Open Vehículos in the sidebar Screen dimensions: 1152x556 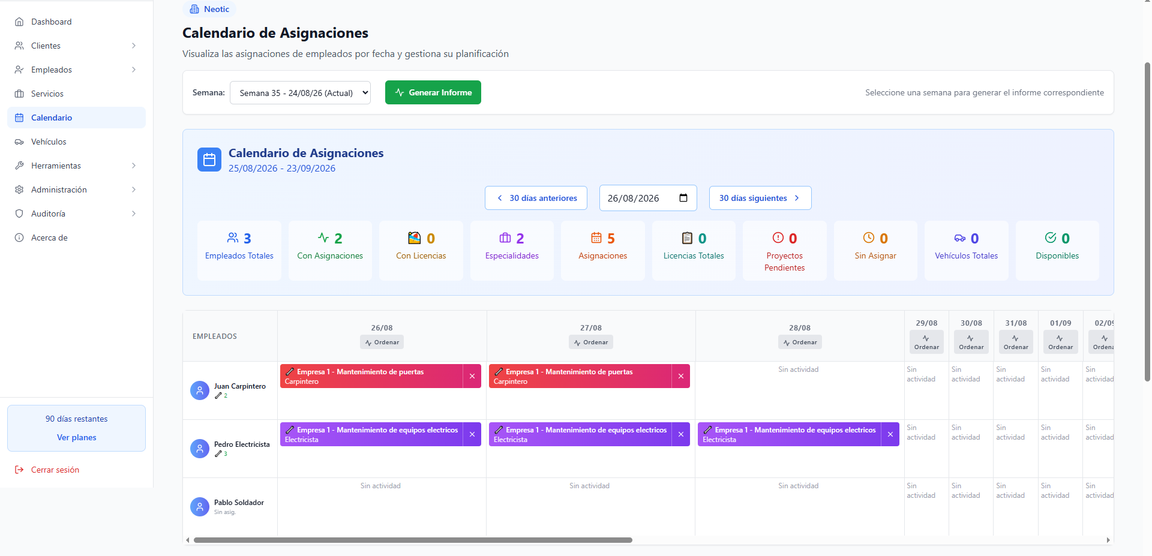tap(76, 142)
